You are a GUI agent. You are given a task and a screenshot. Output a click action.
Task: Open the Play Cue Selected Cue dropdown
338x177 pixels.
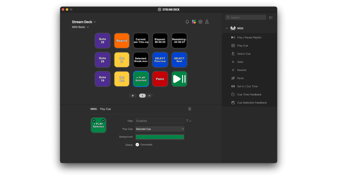[160, 129]
